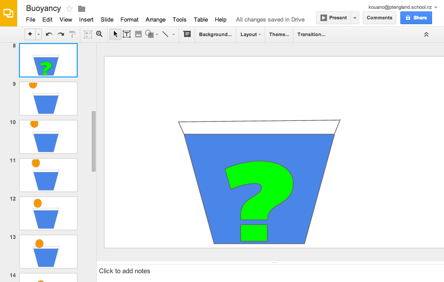Open the Edit menu
444x282 pixels.
point(47,19)
